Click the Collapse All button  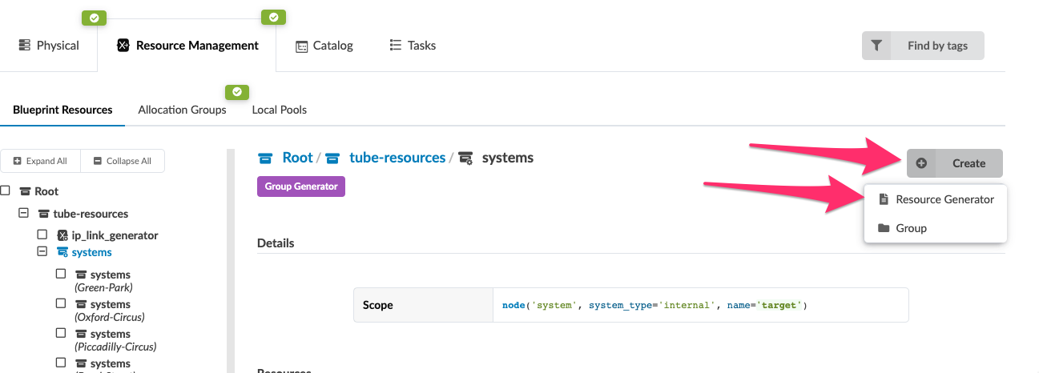[123, 161]
